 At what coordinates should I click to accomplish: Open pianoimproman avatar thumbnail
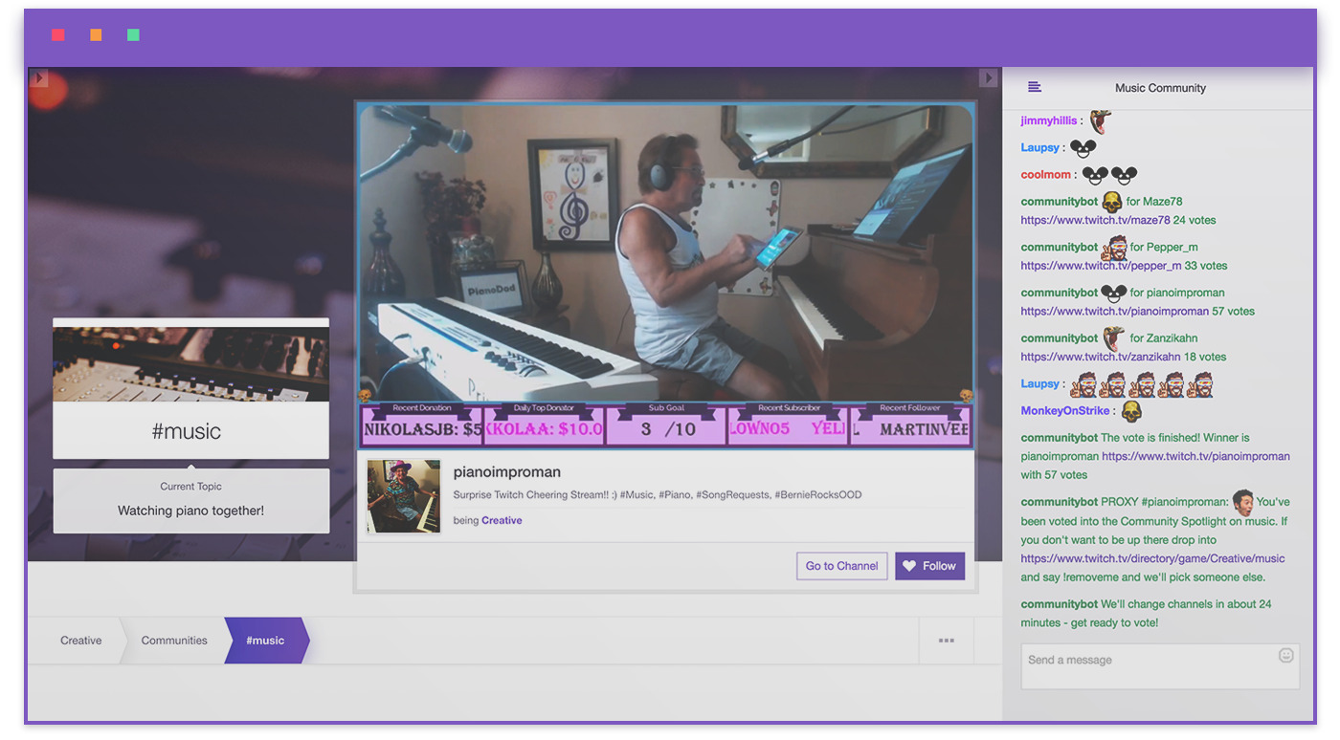(404, 496)
